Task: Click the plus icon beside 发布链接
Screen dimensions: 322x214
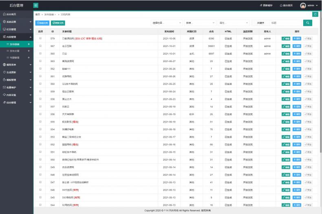Action: [x=29, y=44]
